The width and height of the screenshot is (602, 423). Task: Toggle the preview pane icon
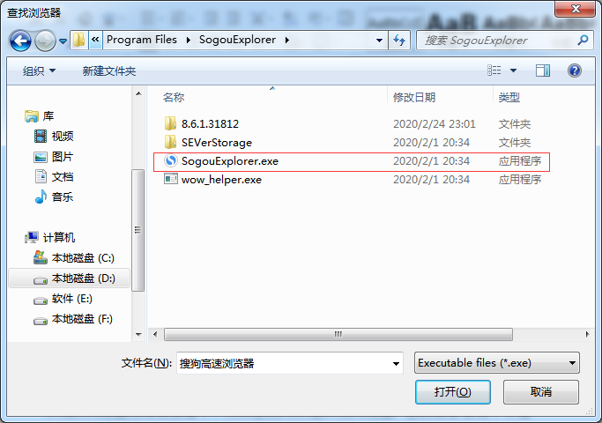coord(542,70)
